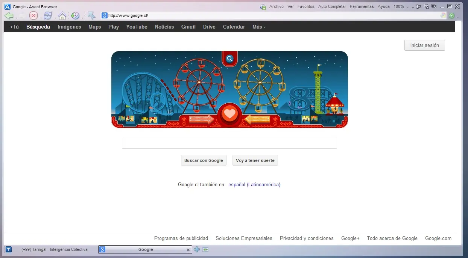Open Soluciones Empresariales footer link
468x258 pixels.
pyautogui.click(x=244, y=238)
